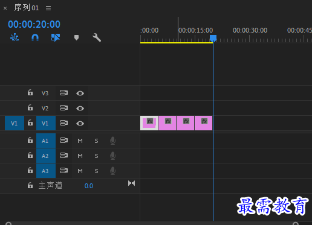Toggle lock on track V3
This screenshot has width=312, height=225.
tap(30, 92)
